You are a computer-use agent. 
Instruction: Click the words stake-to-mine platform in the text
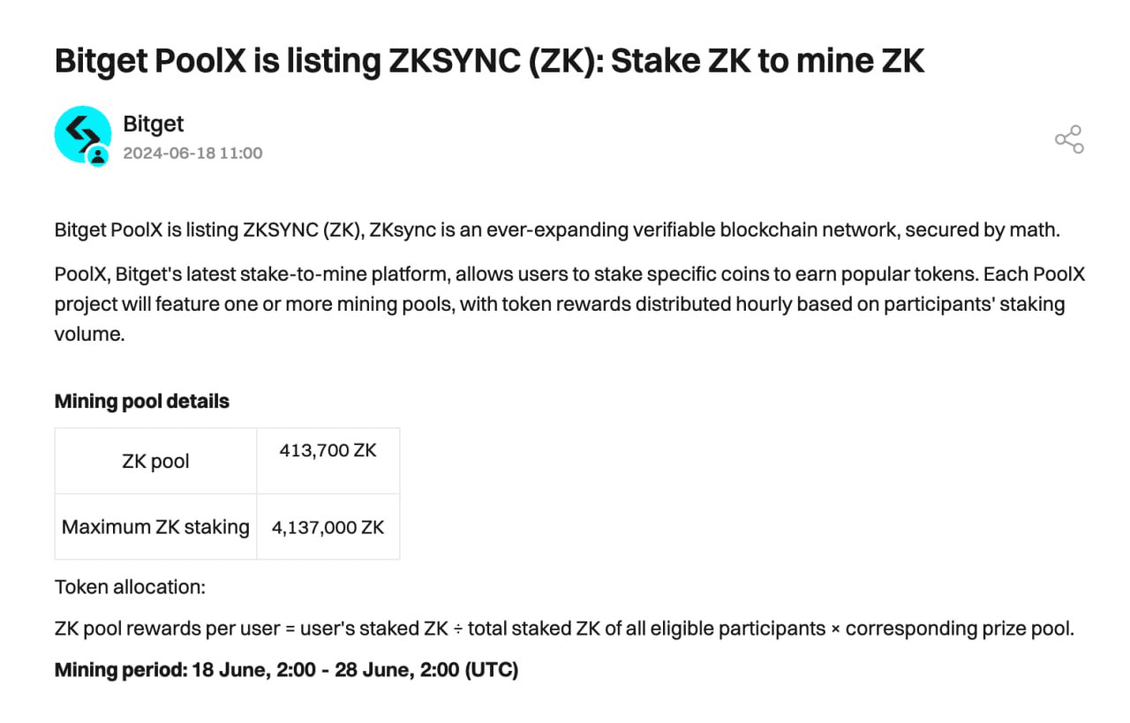point(339,275)
